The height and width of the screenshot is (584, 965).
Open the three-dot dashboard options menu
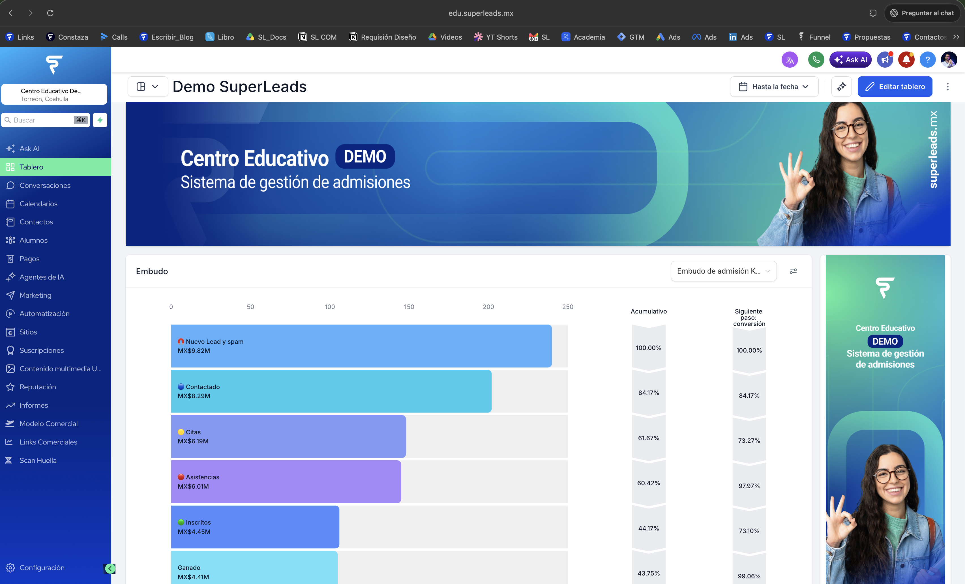(x=947, y=87)
